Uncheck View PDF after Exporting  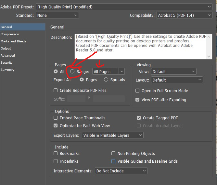click(137, 100)
